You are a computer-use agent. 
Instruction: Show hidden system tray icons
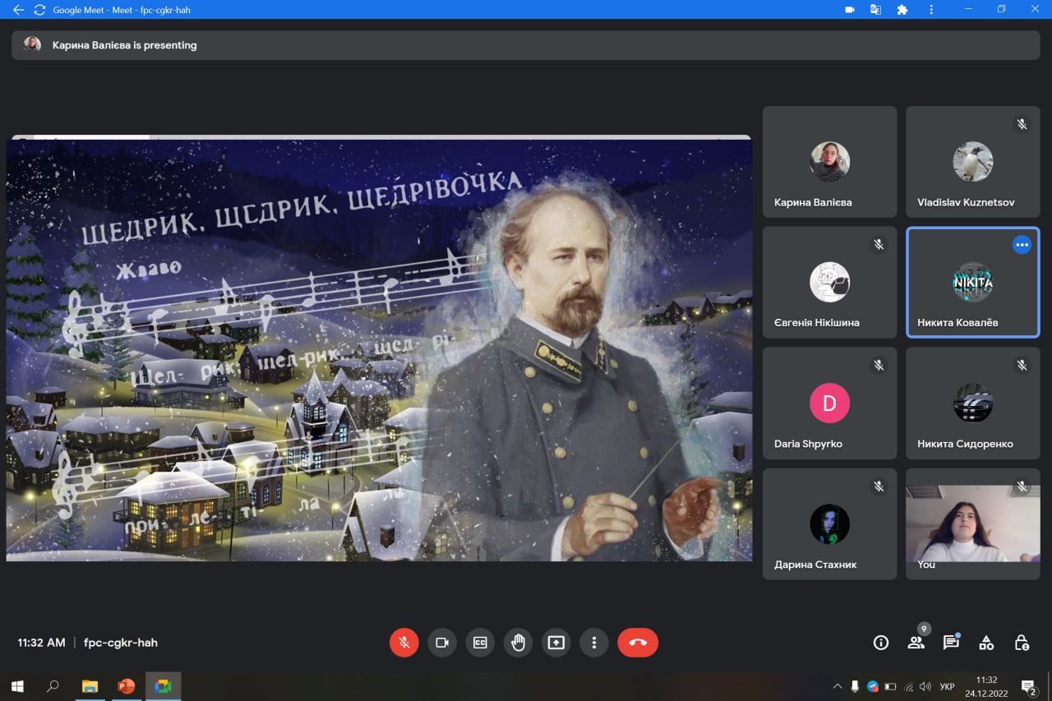click(837, 686)
